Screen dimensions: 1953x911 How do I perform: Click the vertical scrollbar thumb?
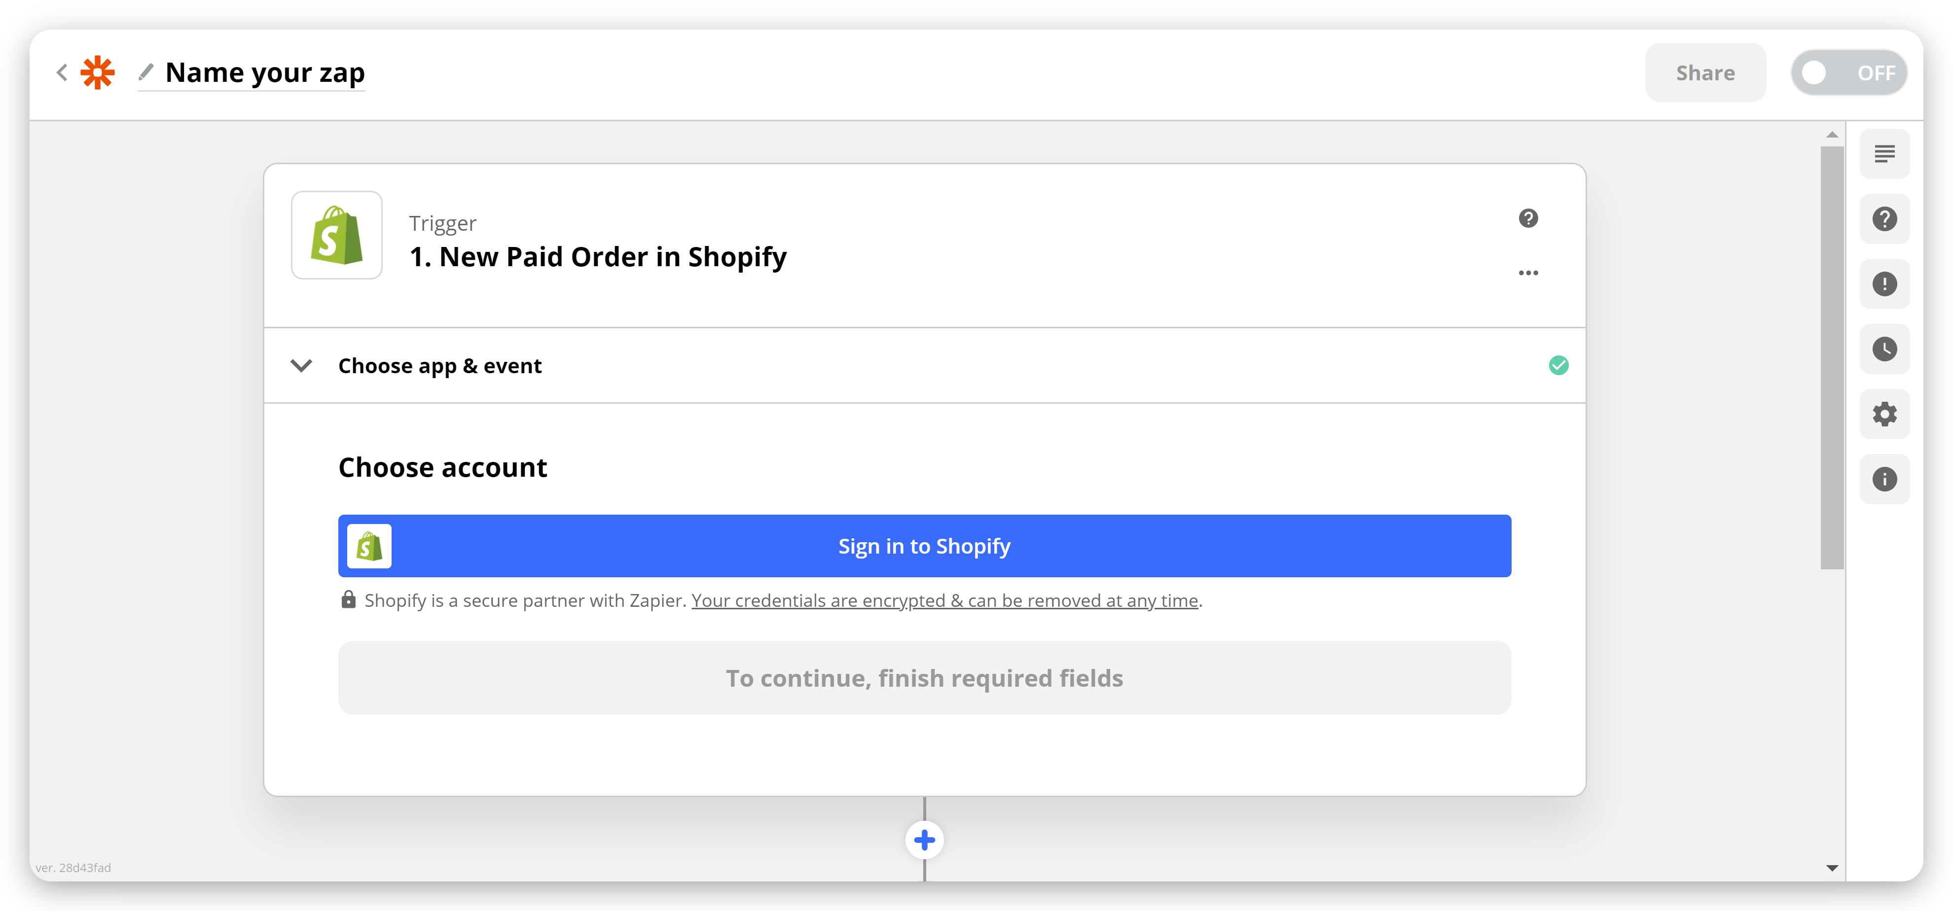(x=1832, y=358)
